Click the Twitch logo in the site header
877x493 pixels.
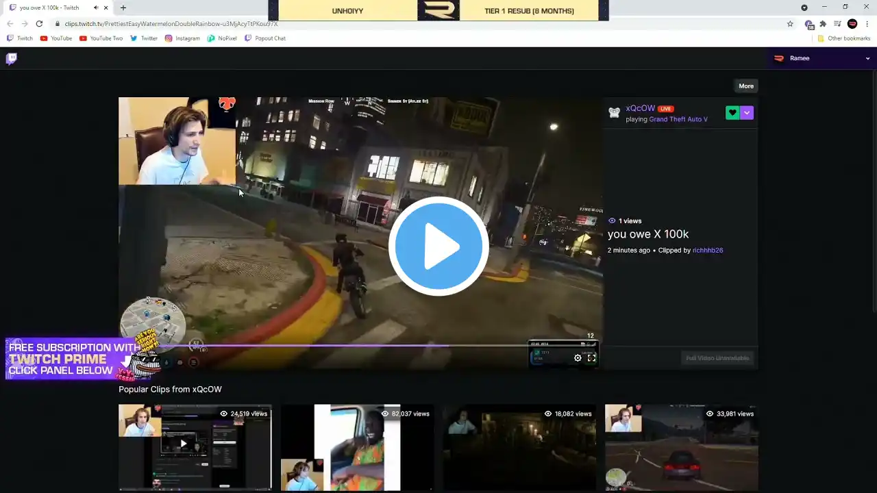(x=12, y=59)
